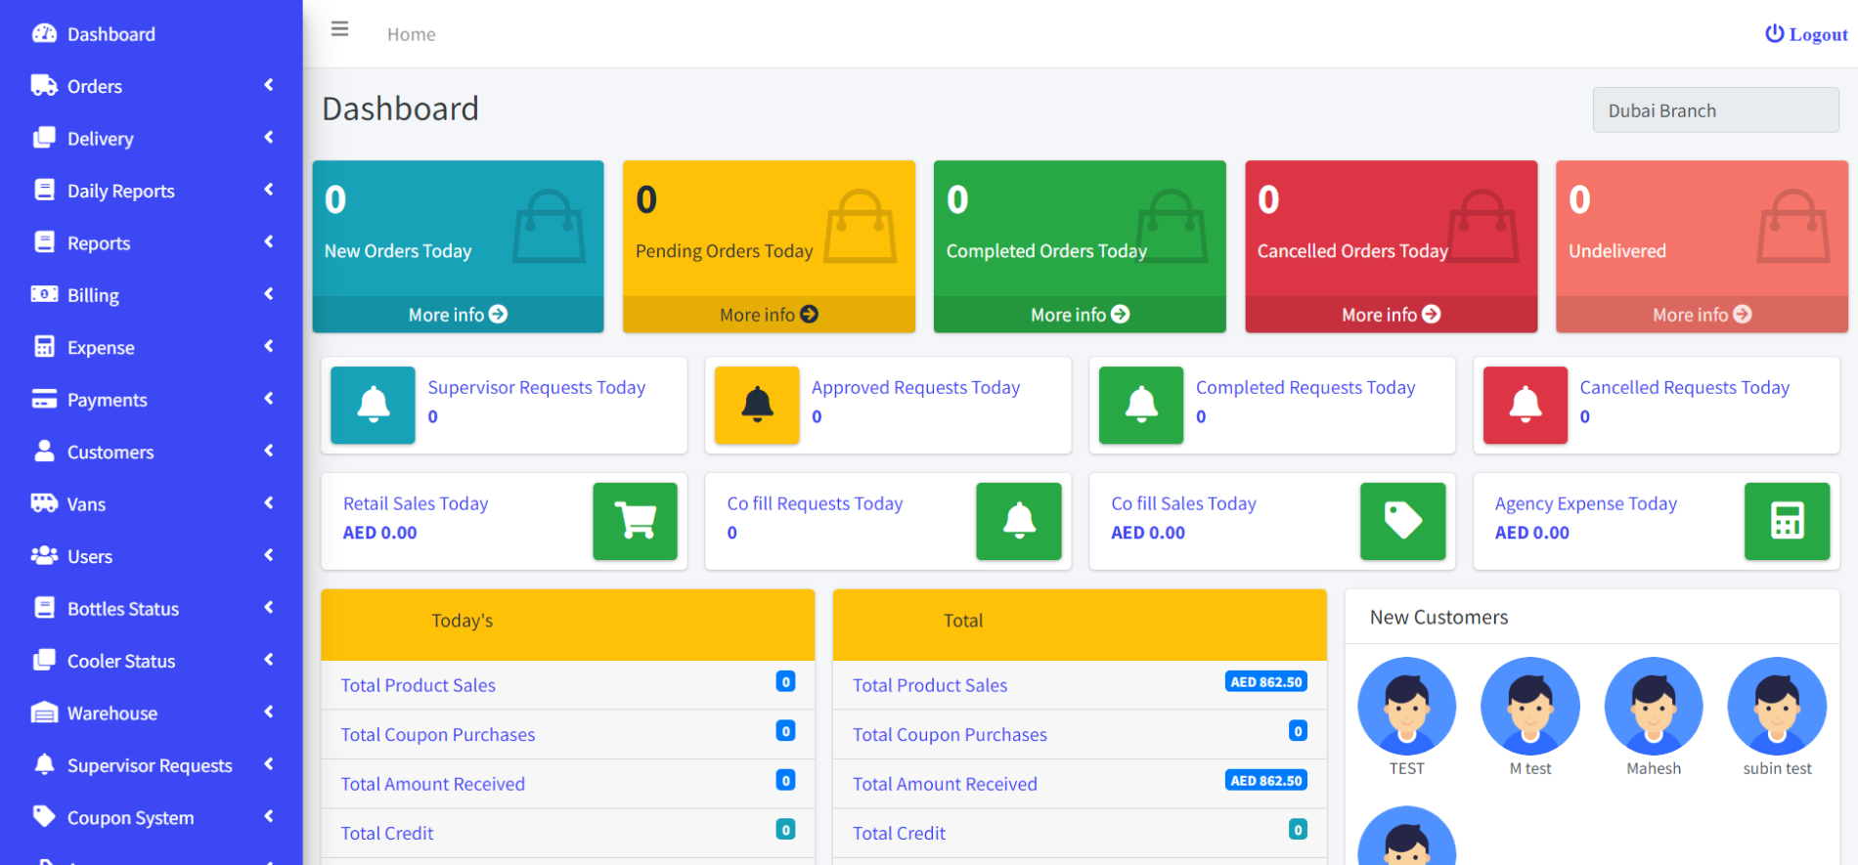Screen dimensions: 1858x865
Task: Expand the Daily Reports menu chevron
Action: [269, 190]
